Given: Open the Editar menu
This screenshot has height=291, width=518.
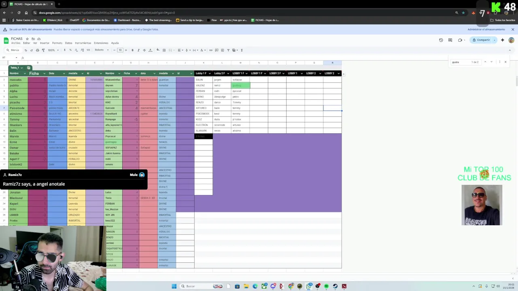Looking at the screenshot, I should [x=26, y=43].
